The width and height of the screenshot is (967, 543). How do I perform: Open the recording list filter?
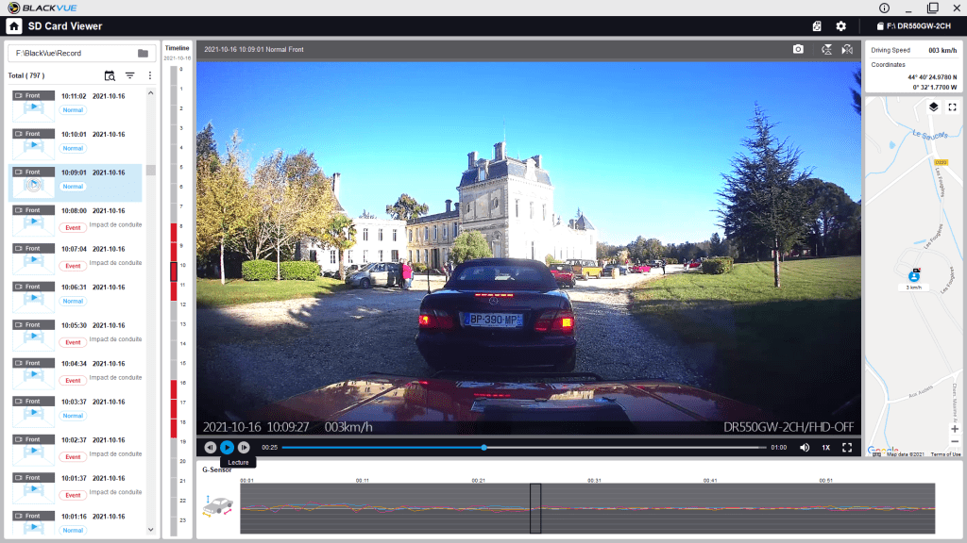point(130,75)
